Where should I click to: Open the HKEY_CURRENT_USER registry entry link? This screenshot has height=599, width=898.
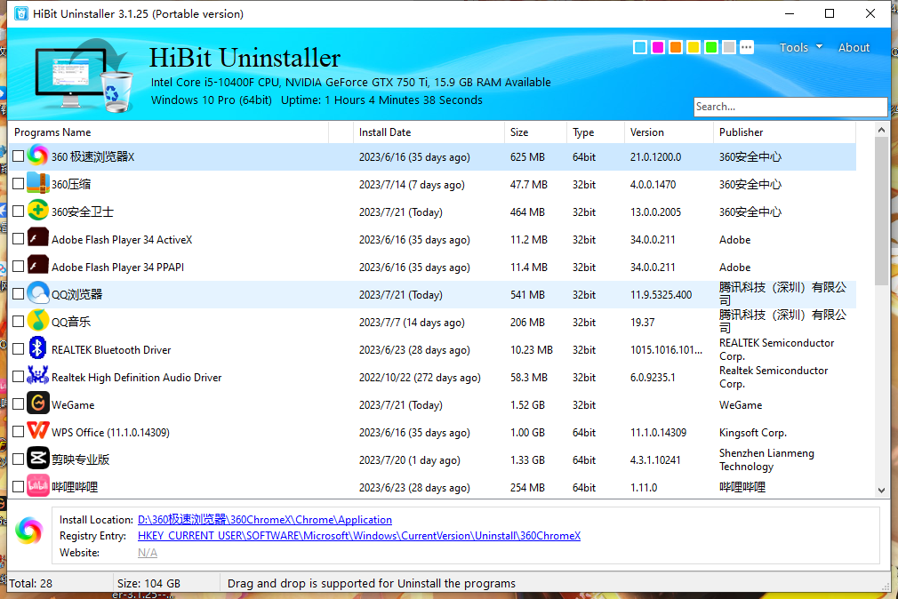(359, 536)
